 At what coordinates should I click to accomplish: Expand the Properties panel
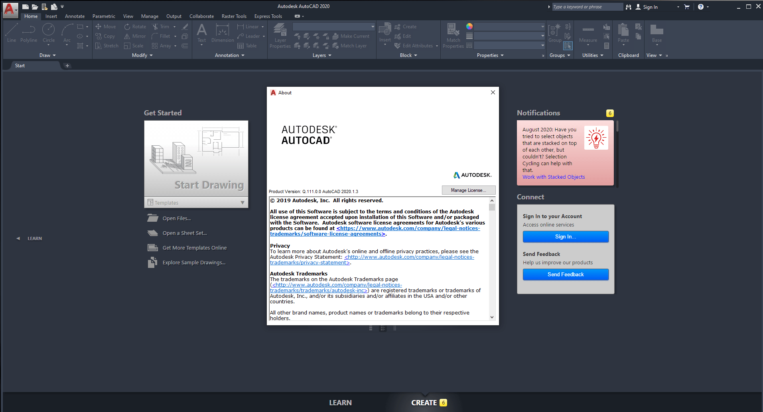pyautogui.click(x=490, y=55)
